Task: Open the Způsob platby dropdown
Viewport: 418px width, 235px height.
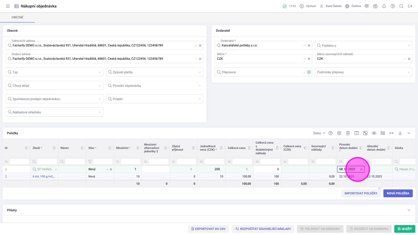Action: 155,72
